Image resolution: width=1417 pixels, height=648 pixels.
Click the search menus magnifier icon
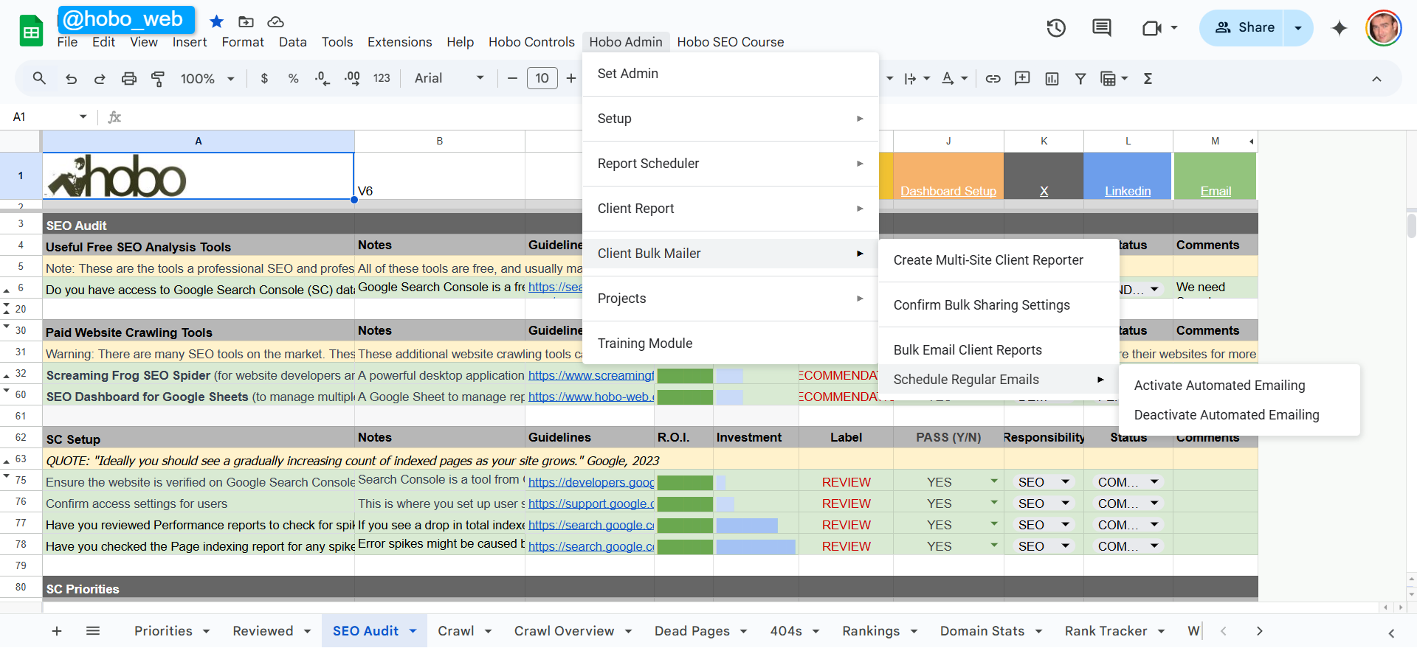click(39, 78)
